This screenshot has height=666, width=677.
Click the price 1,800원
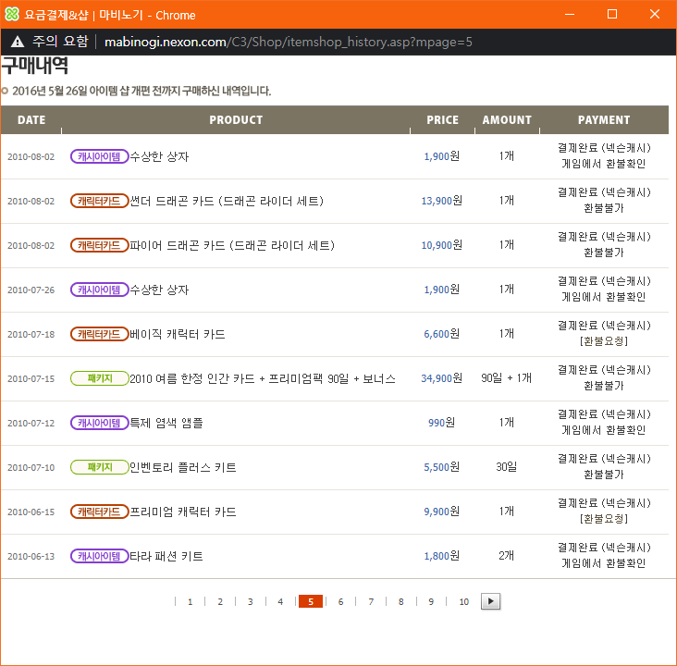(x=442, y=556)
